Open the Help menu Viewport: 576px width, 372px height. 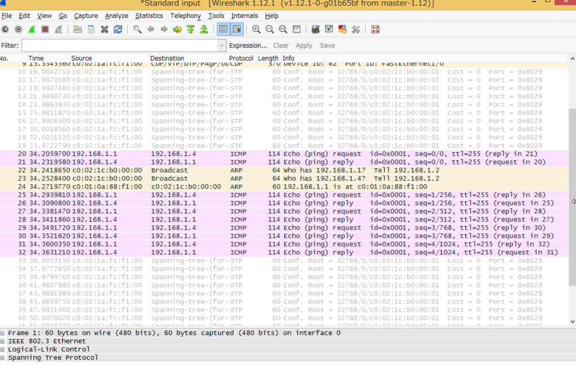[x=272, y=16]
